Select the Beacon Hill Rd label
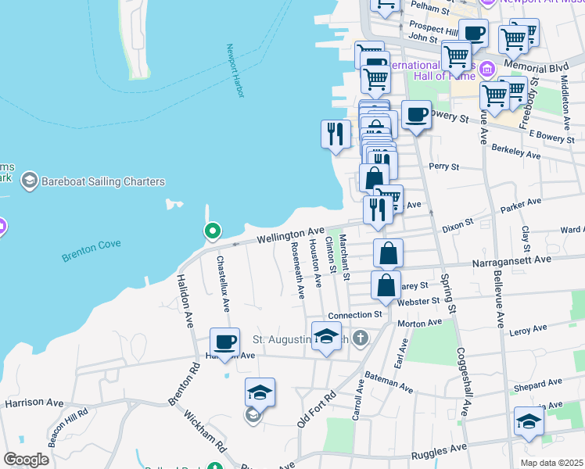The image size is (585, 469). (x=68, y=428)
